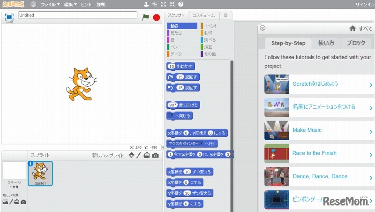Select the 見た目 purple block category
This screenshot has width=375, height=212.
177,33
